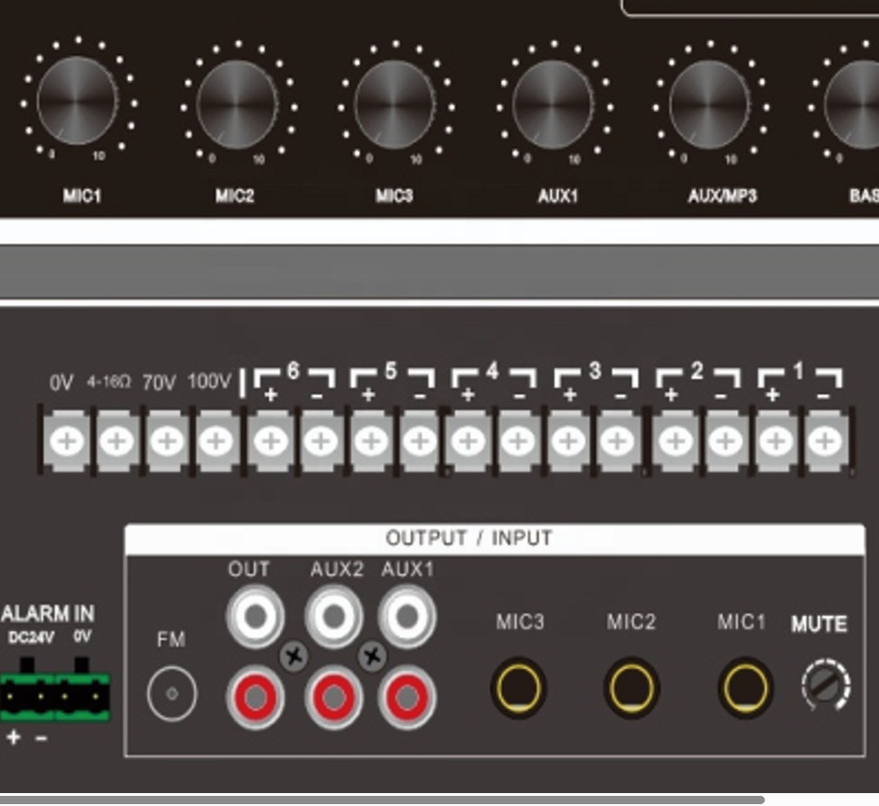Click the 70V screw terminal

167,442
